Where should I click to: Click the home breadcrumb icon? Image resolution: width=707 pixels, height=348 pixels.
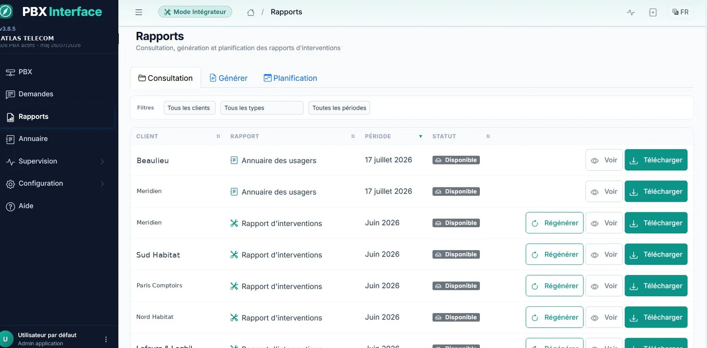251,12
